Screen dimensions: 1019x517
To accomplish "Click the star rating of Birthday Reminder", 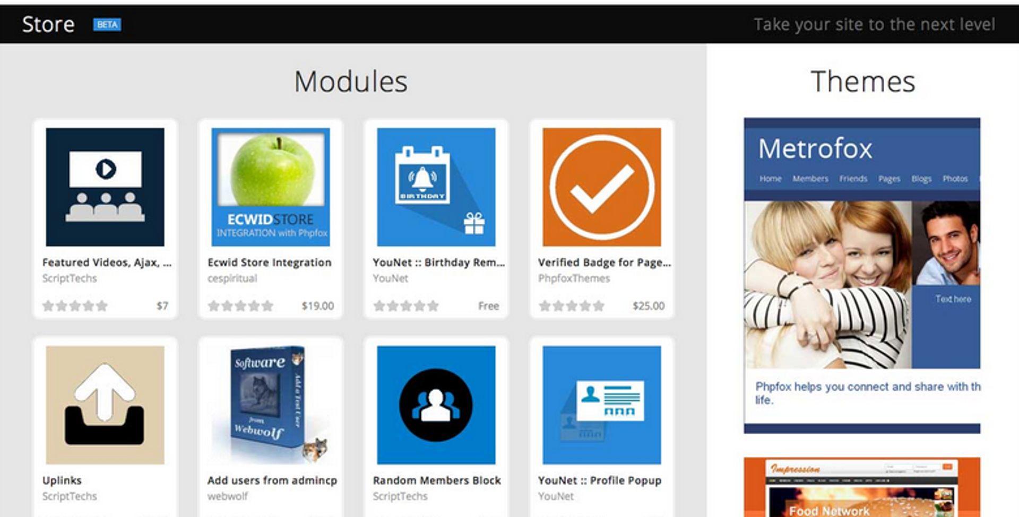I will pos(406,306).
